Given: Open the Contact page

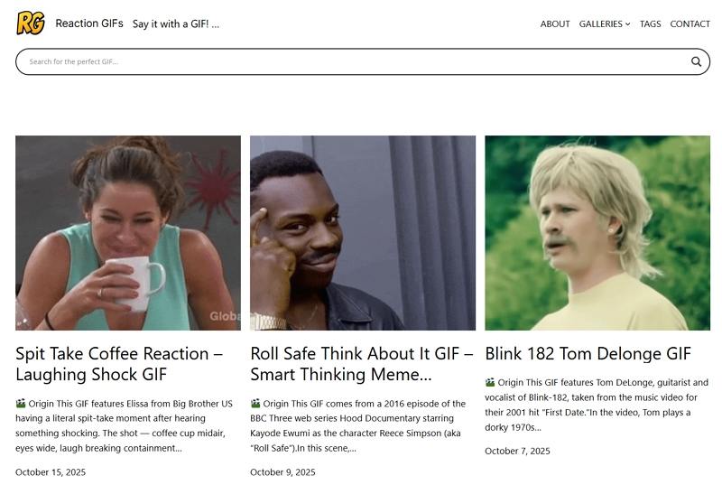Looking at the screenshot, I should click(x=690, y=24).
